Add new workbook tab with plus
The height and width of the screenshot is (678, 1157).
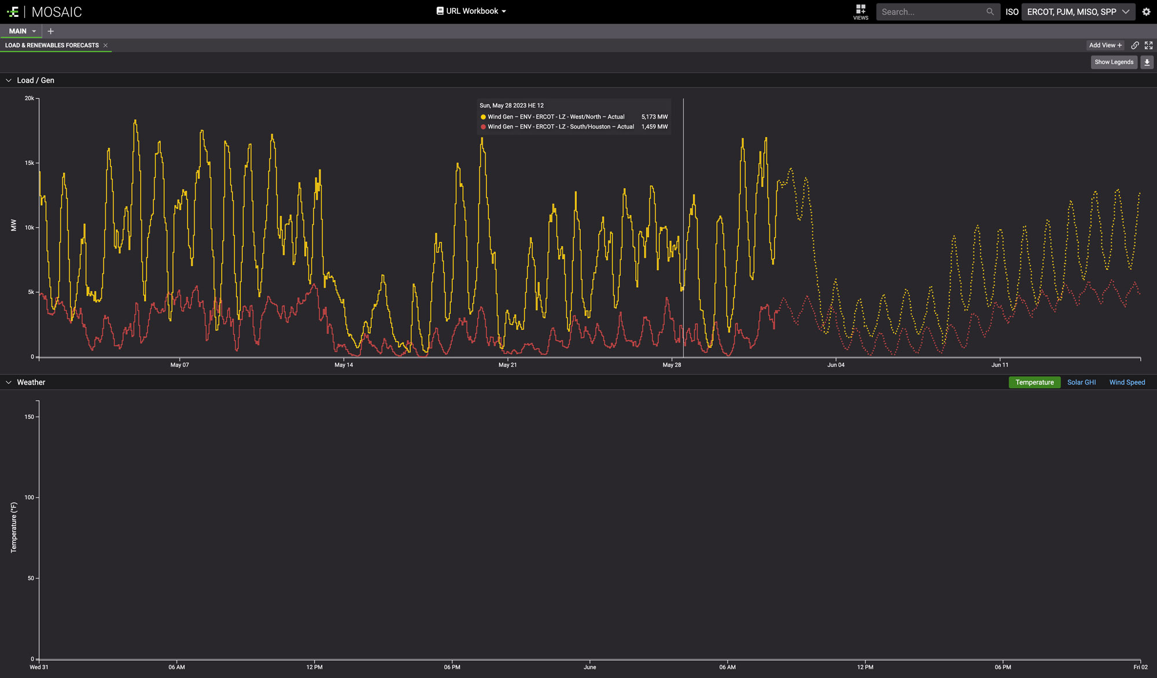point(50,31)
